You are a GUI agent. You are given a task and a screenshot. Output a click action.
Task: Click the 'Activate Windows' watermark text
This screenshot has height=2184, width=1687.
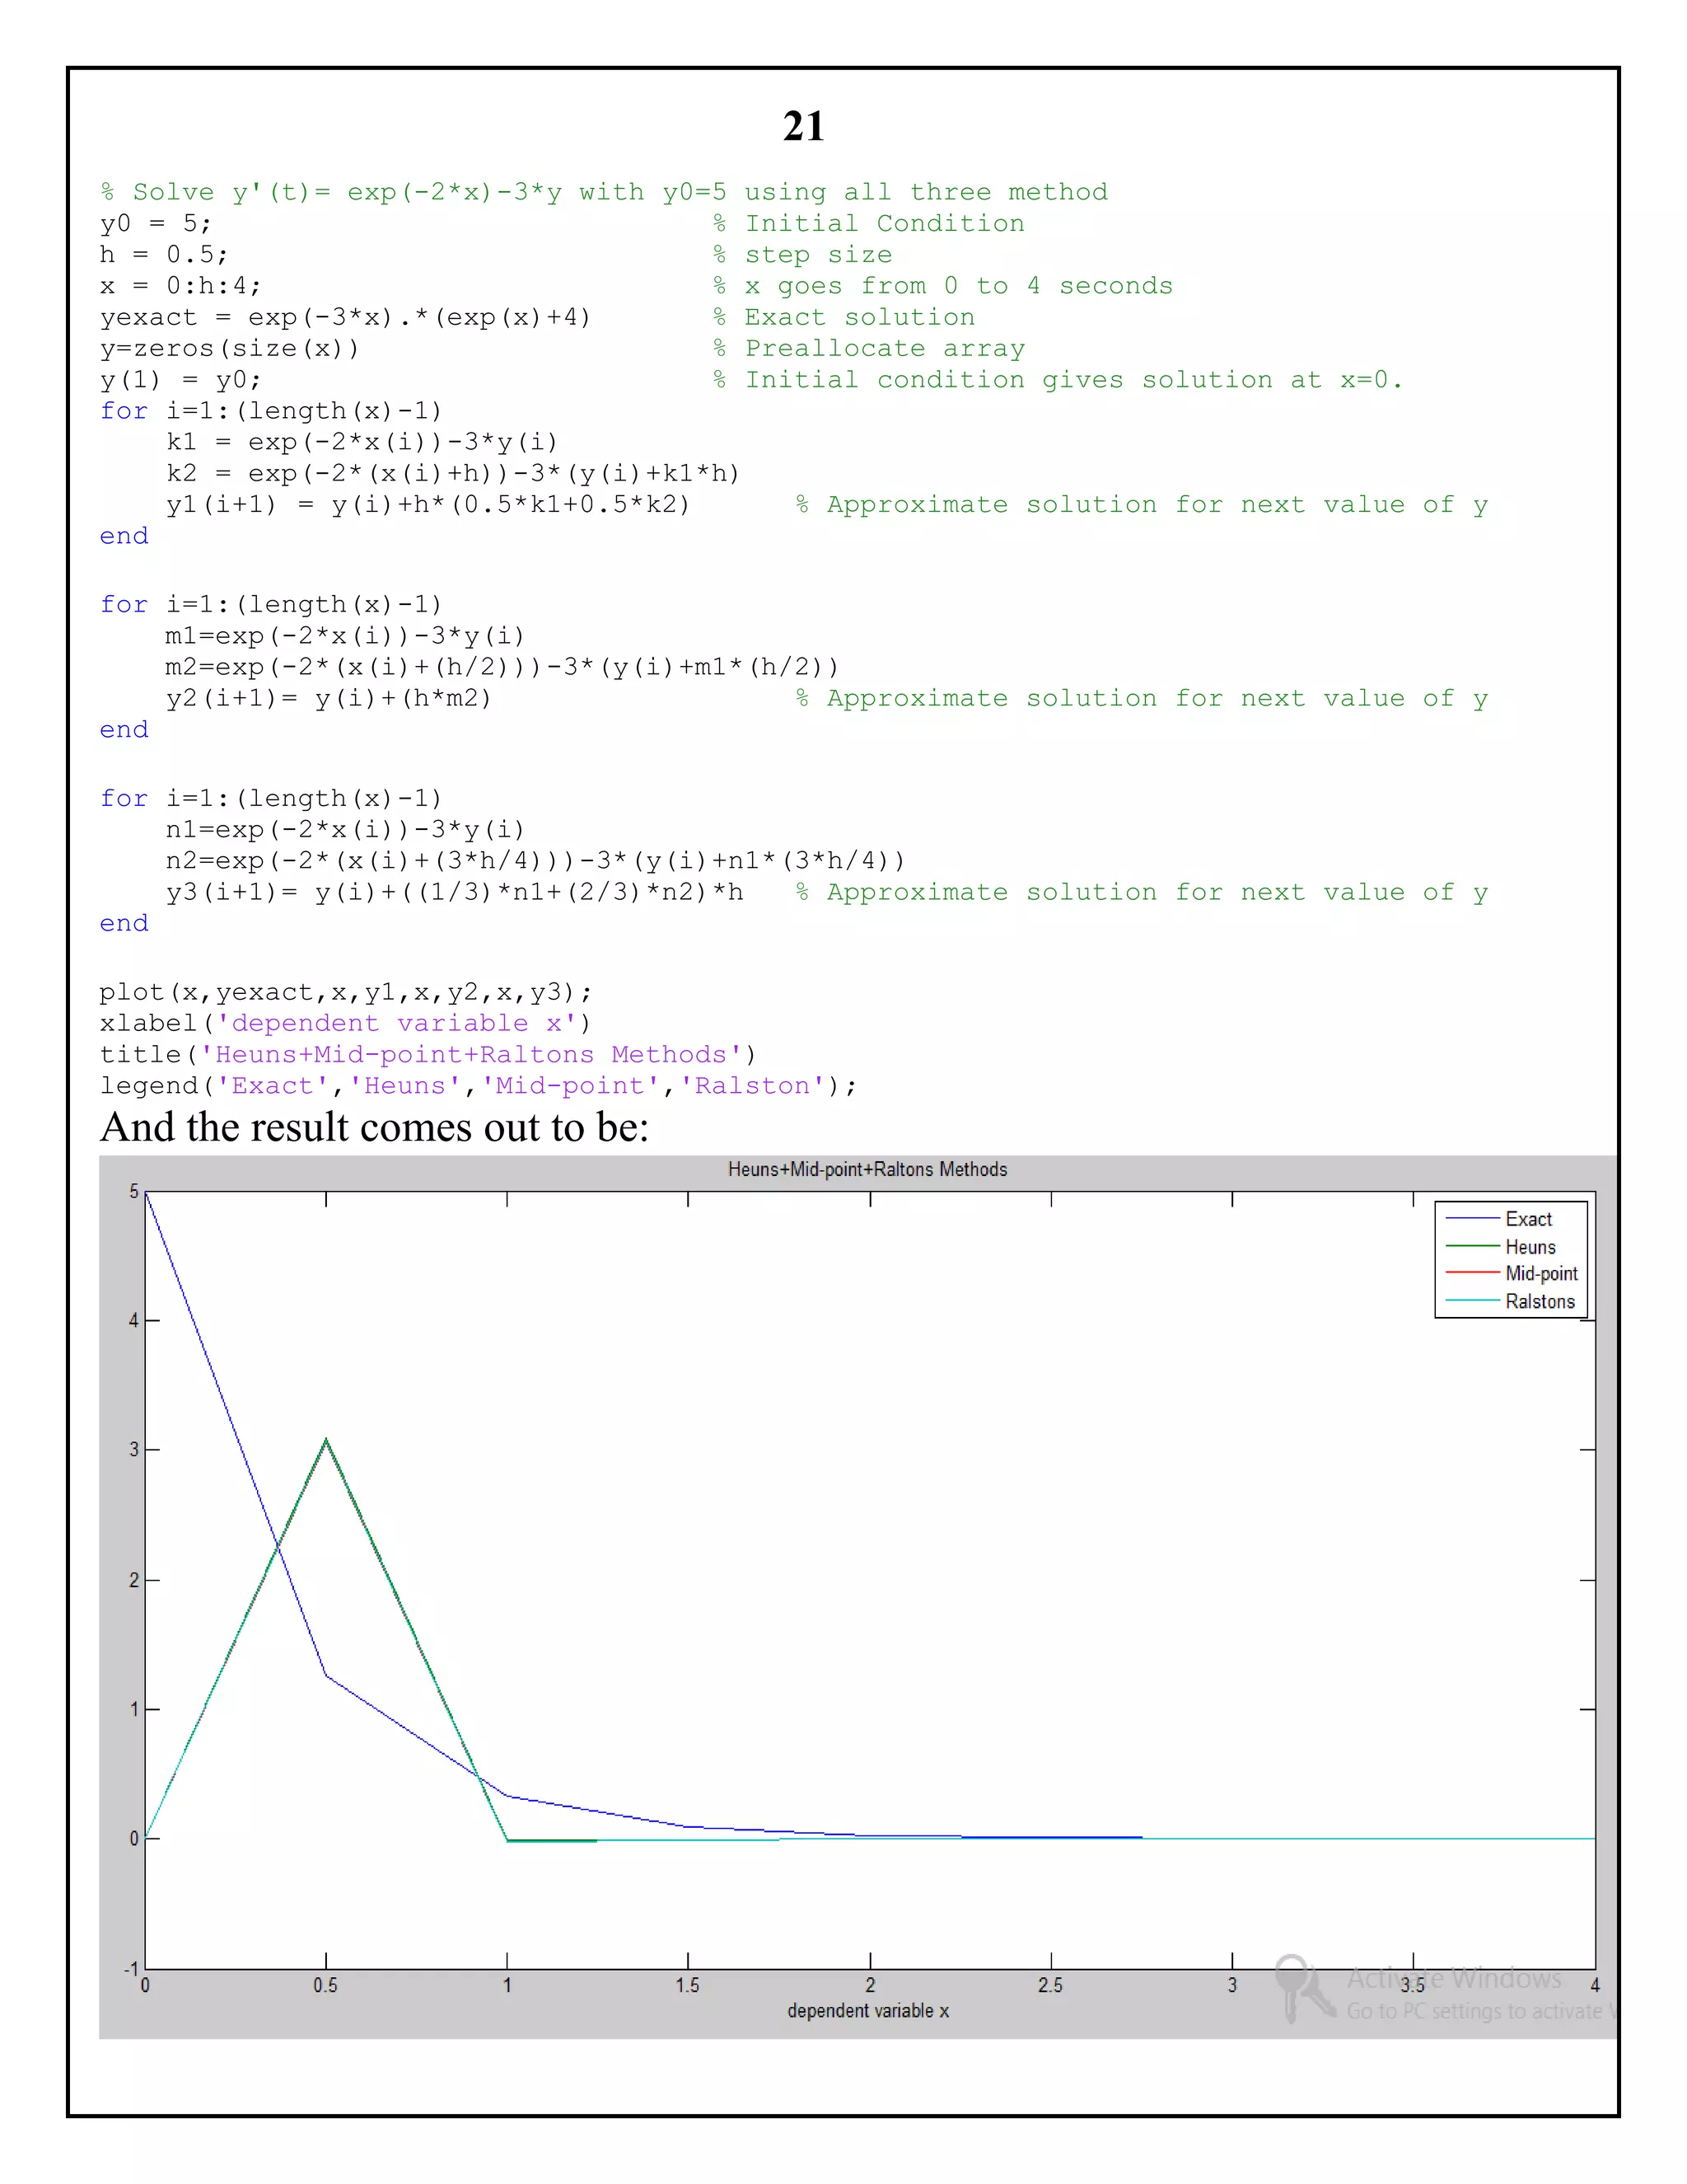click(1453, 1978)
